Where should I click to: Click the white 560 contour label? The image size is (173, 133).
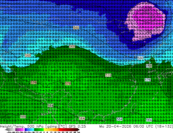141,58
